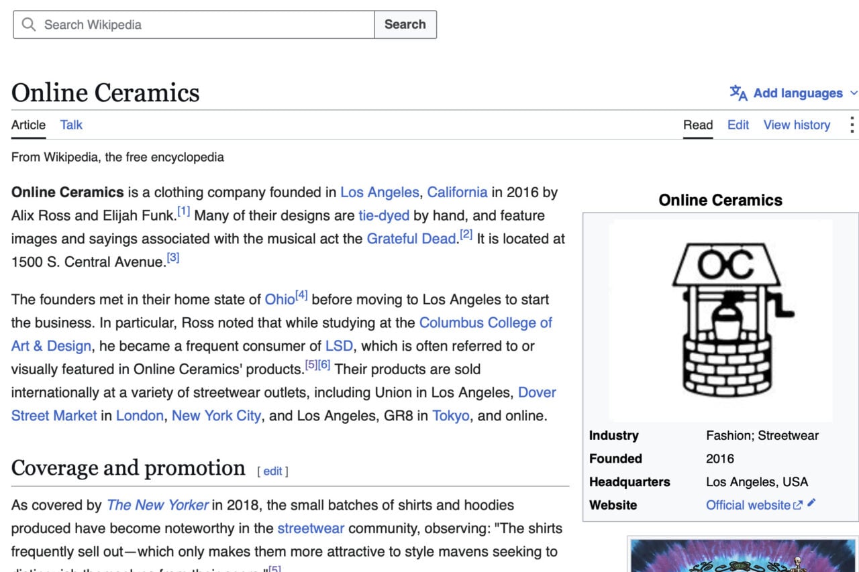Expand the Add languages dropdown chevron
The image size is (859, 572).
854,93
